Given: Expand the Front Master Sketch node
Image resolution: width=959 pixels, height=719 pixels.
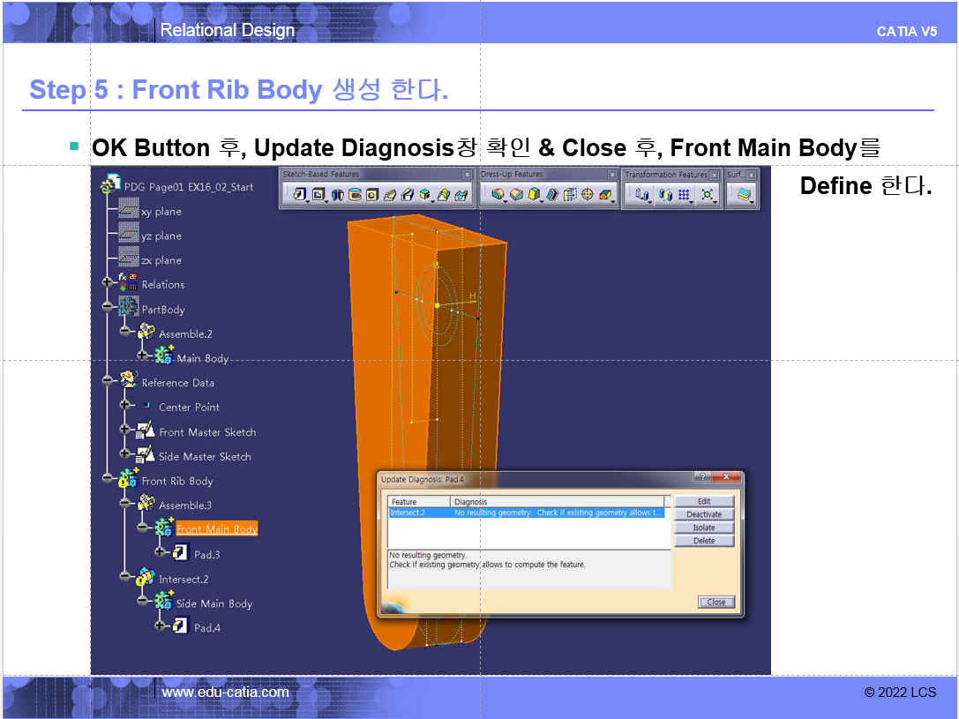Looking at the screenshot, I should click(x=126, y=431).
